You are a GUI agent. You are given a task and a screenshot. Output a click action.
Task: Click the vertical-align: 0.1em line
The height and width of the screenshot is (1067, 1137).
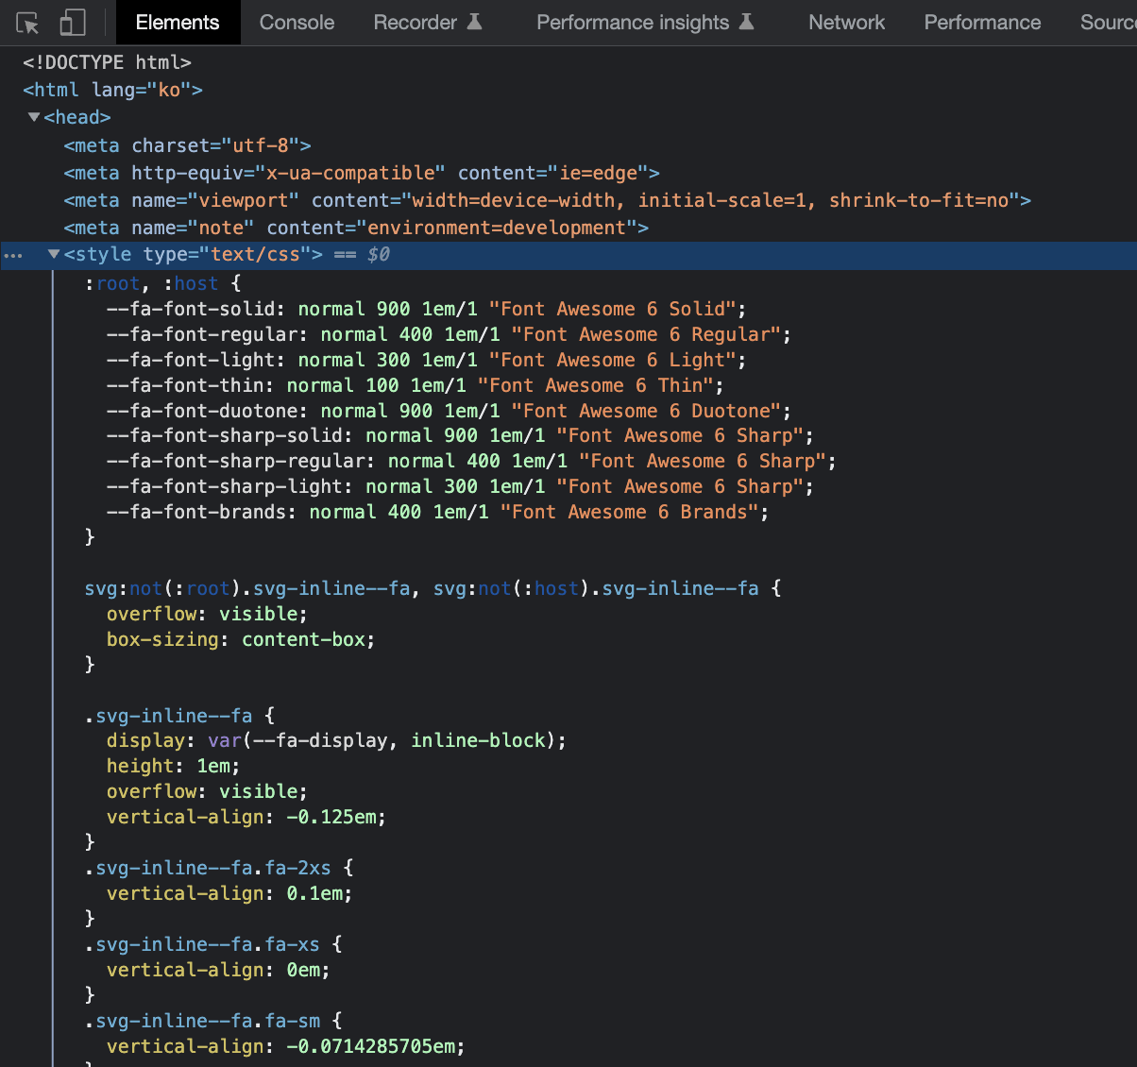[x=229, y=893]
